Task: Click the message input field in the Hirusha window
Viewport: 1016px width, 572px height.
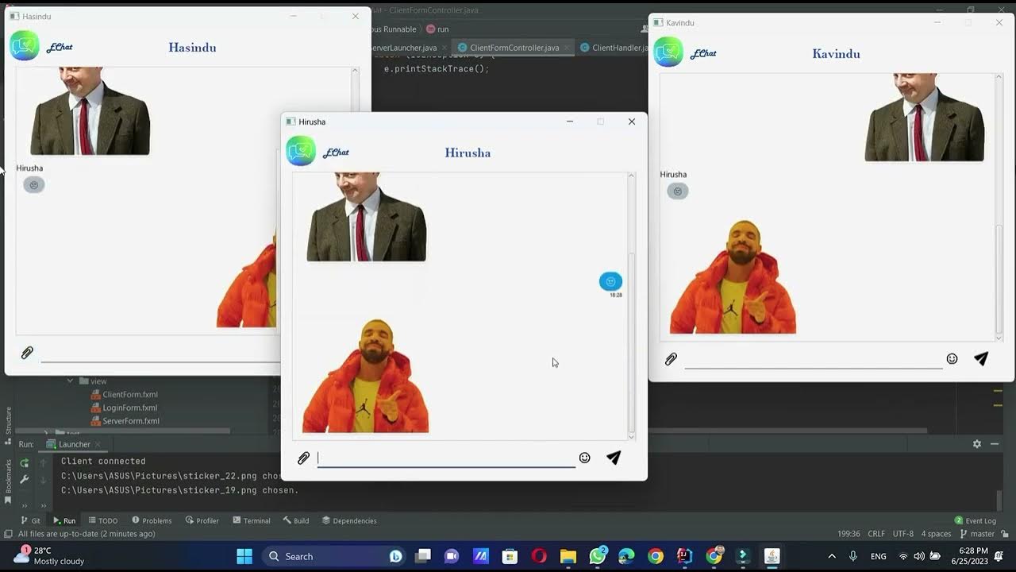Action: click(446, 458)
